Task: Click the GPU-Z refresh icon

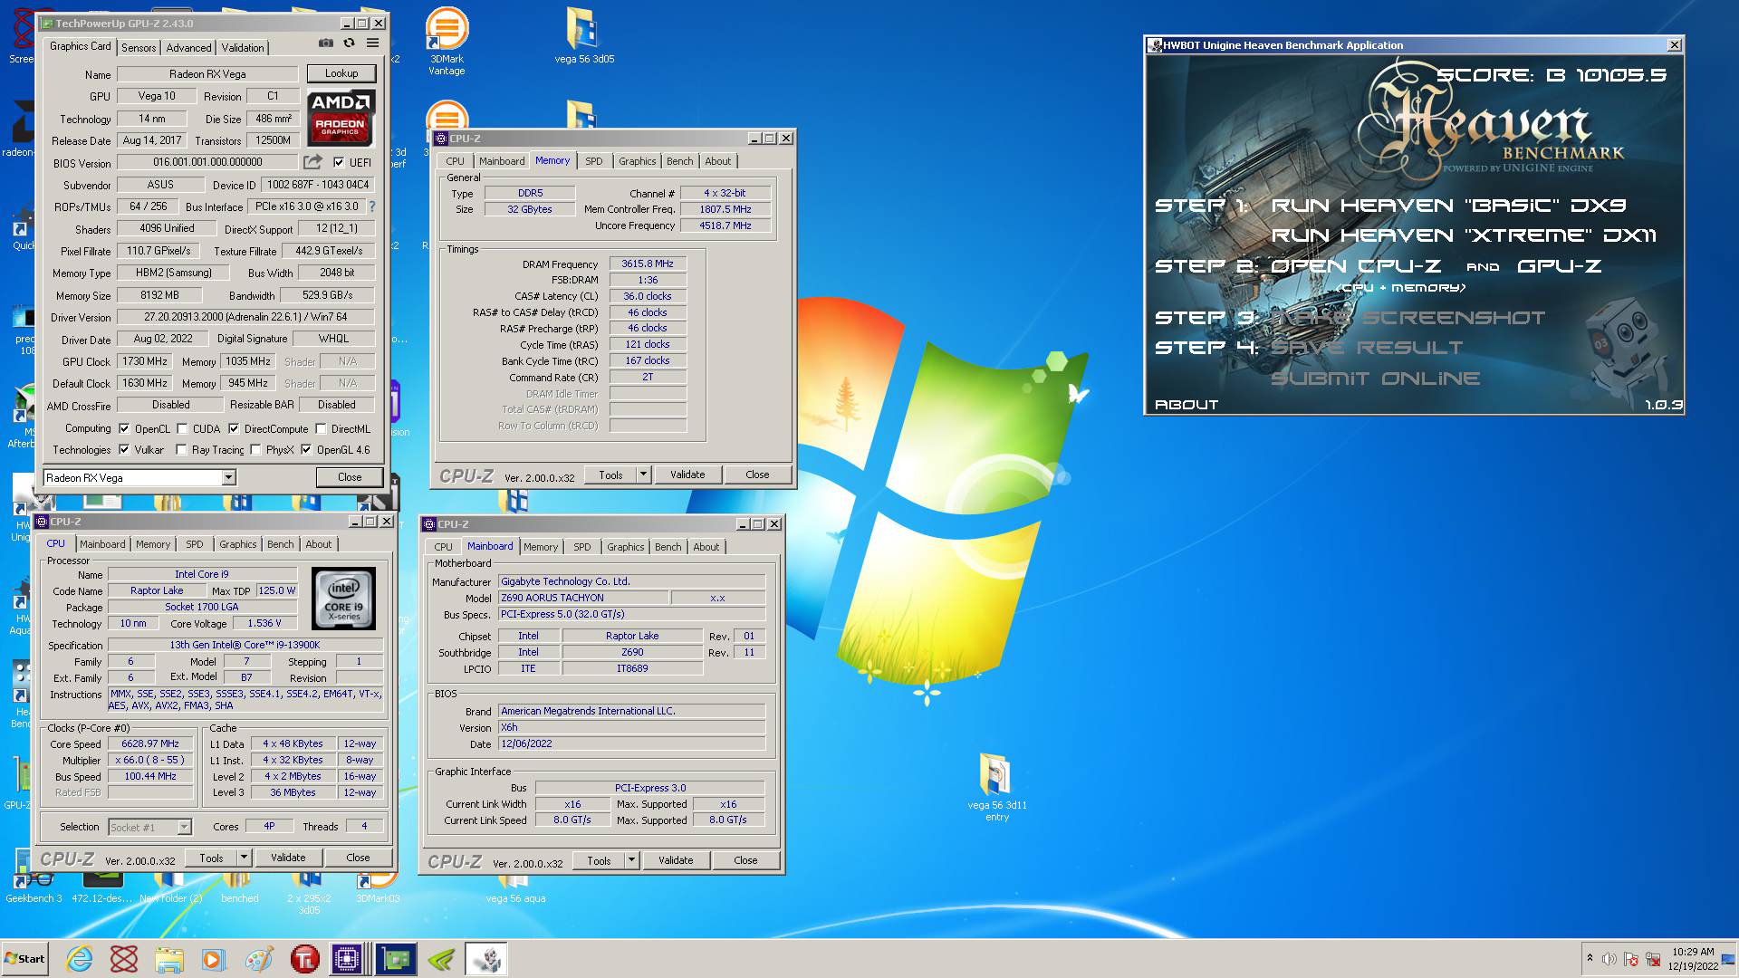Action: [349, 43]
